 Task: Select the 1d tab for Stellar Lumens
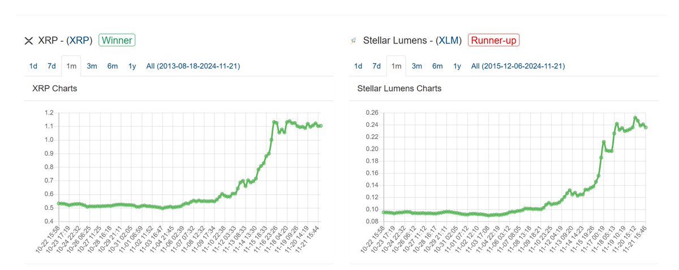[358, 66]
